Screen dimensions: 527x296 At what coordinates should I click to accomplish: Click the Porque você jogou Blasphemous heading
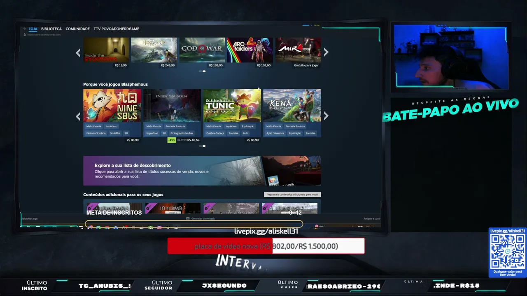(x=115, y=84)
